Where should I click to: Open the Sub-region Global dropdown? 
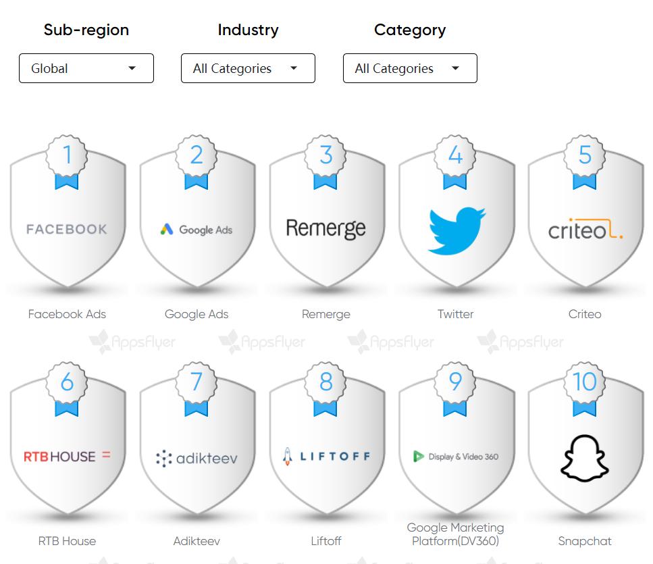click(86, 68)
